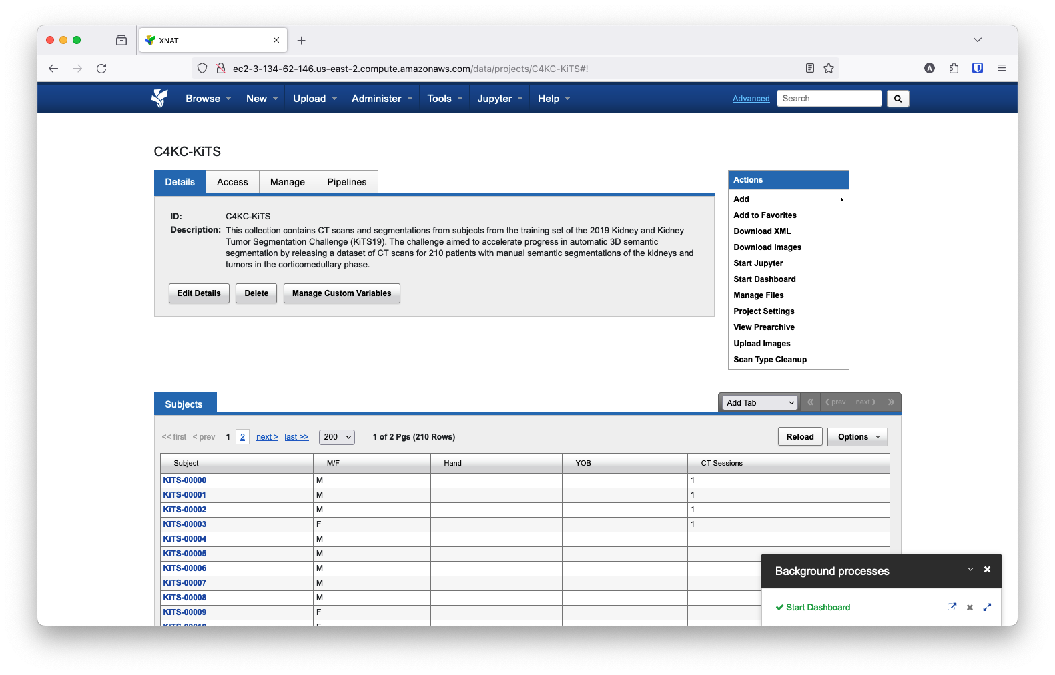Image resolution: width=1055 pixels, height=675 pixels.
Task: Bookmark this page with star icon
Action: 829,68
